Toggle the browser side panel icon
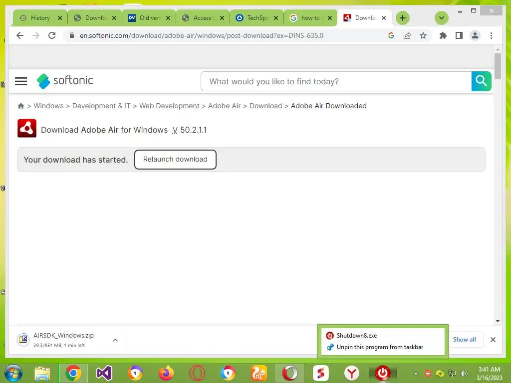 (x=459, y=35)
